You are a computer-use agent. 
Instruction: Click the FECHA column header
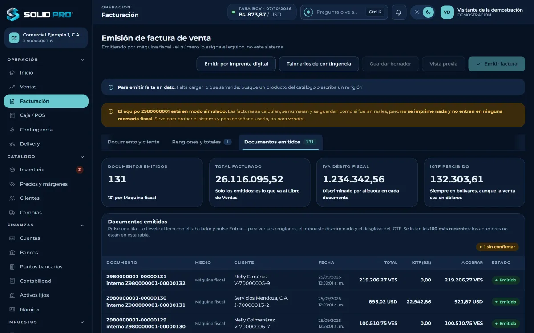coord(326,262)
